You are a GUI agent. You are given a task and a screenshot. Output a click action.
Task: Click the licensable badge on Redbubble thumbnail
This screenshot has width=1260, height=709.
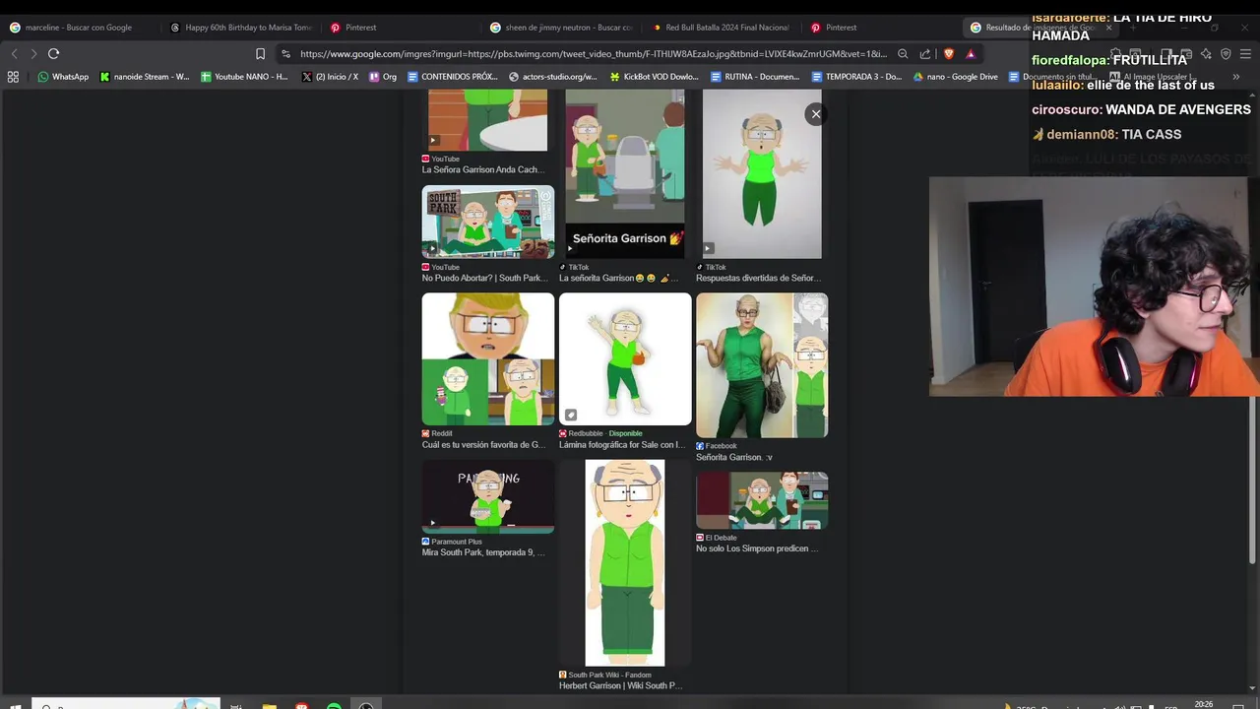click(x=571, y=415)
